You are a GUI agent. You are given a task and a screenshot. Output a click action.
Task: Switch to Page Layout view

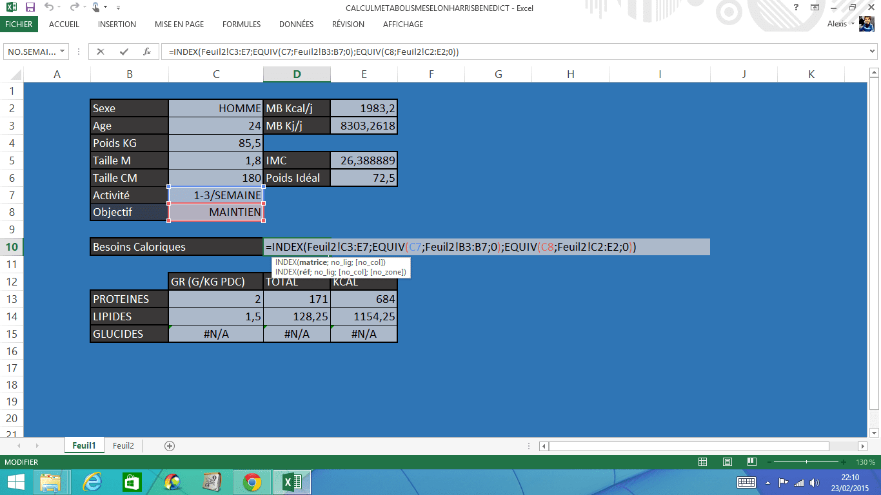(x=728, y=462)
